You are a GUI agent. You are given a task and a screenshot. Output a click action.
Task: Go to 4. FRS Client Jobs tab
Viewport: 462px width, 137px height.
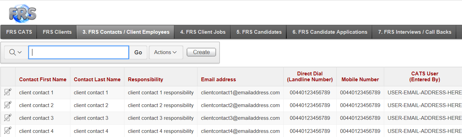click(203, 32)
